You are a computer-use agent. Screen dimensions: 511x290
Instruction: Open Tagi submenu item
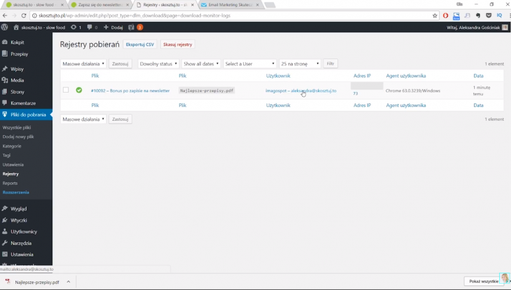pyautogui.click(x=6, y=155)
